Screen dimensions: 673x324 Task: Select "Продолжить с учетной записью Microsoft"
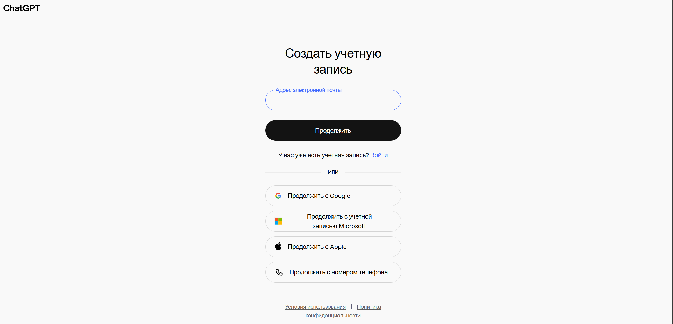[x=333, y=221]
